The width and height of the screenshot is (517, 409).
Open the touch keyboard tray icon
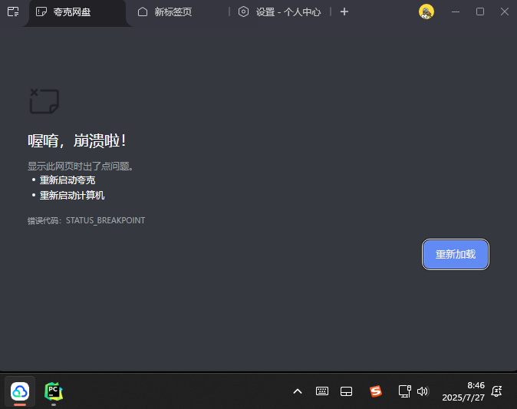322,391
